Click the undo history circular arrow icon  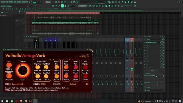point(113,2)
